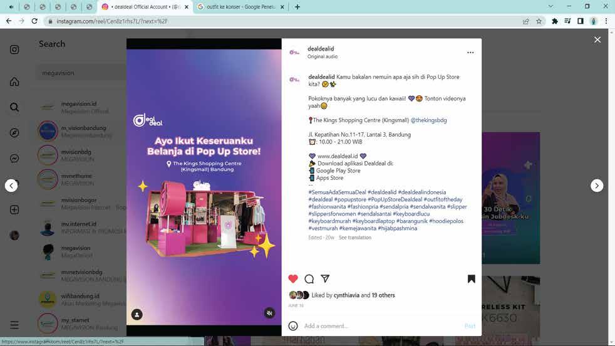615x346 pixels.
Task: Open emoji picker in comment box
Action: 293,326
